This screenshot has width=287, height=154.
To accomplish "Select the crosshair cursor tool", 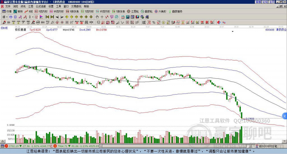I will [102, 17].
